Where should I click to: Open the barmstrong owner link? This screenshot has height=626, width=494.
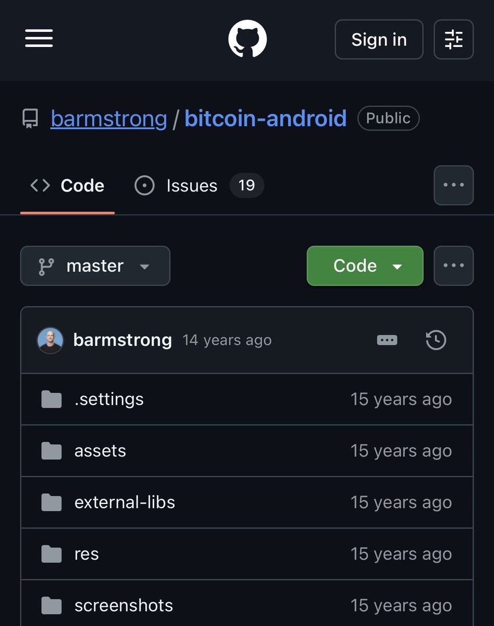(109, 118)
